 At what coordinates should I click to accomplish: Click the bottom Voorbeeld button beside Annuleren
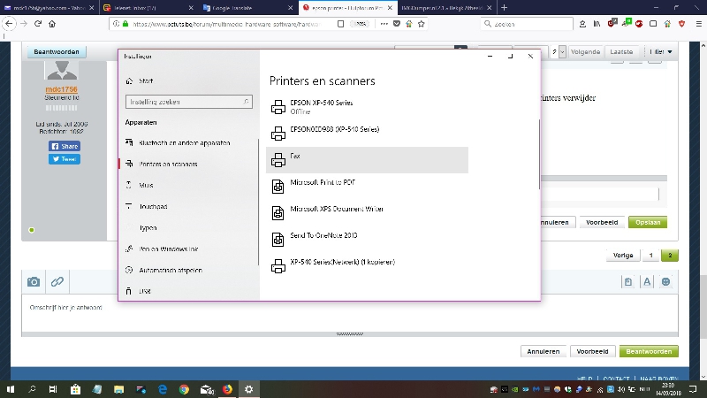pyautogui.click(x=592, y=351)
